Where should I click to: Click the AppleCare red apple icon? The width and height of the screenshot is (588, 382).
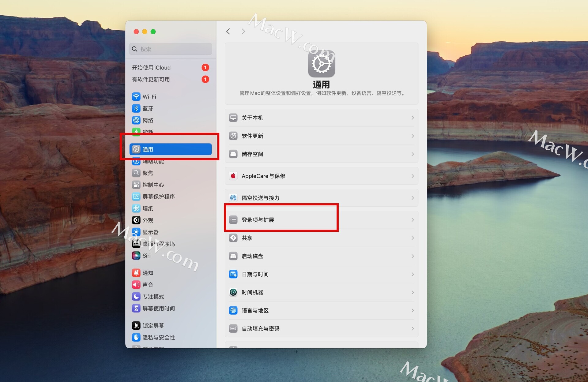pyautogui.click(x=233, y=176)
